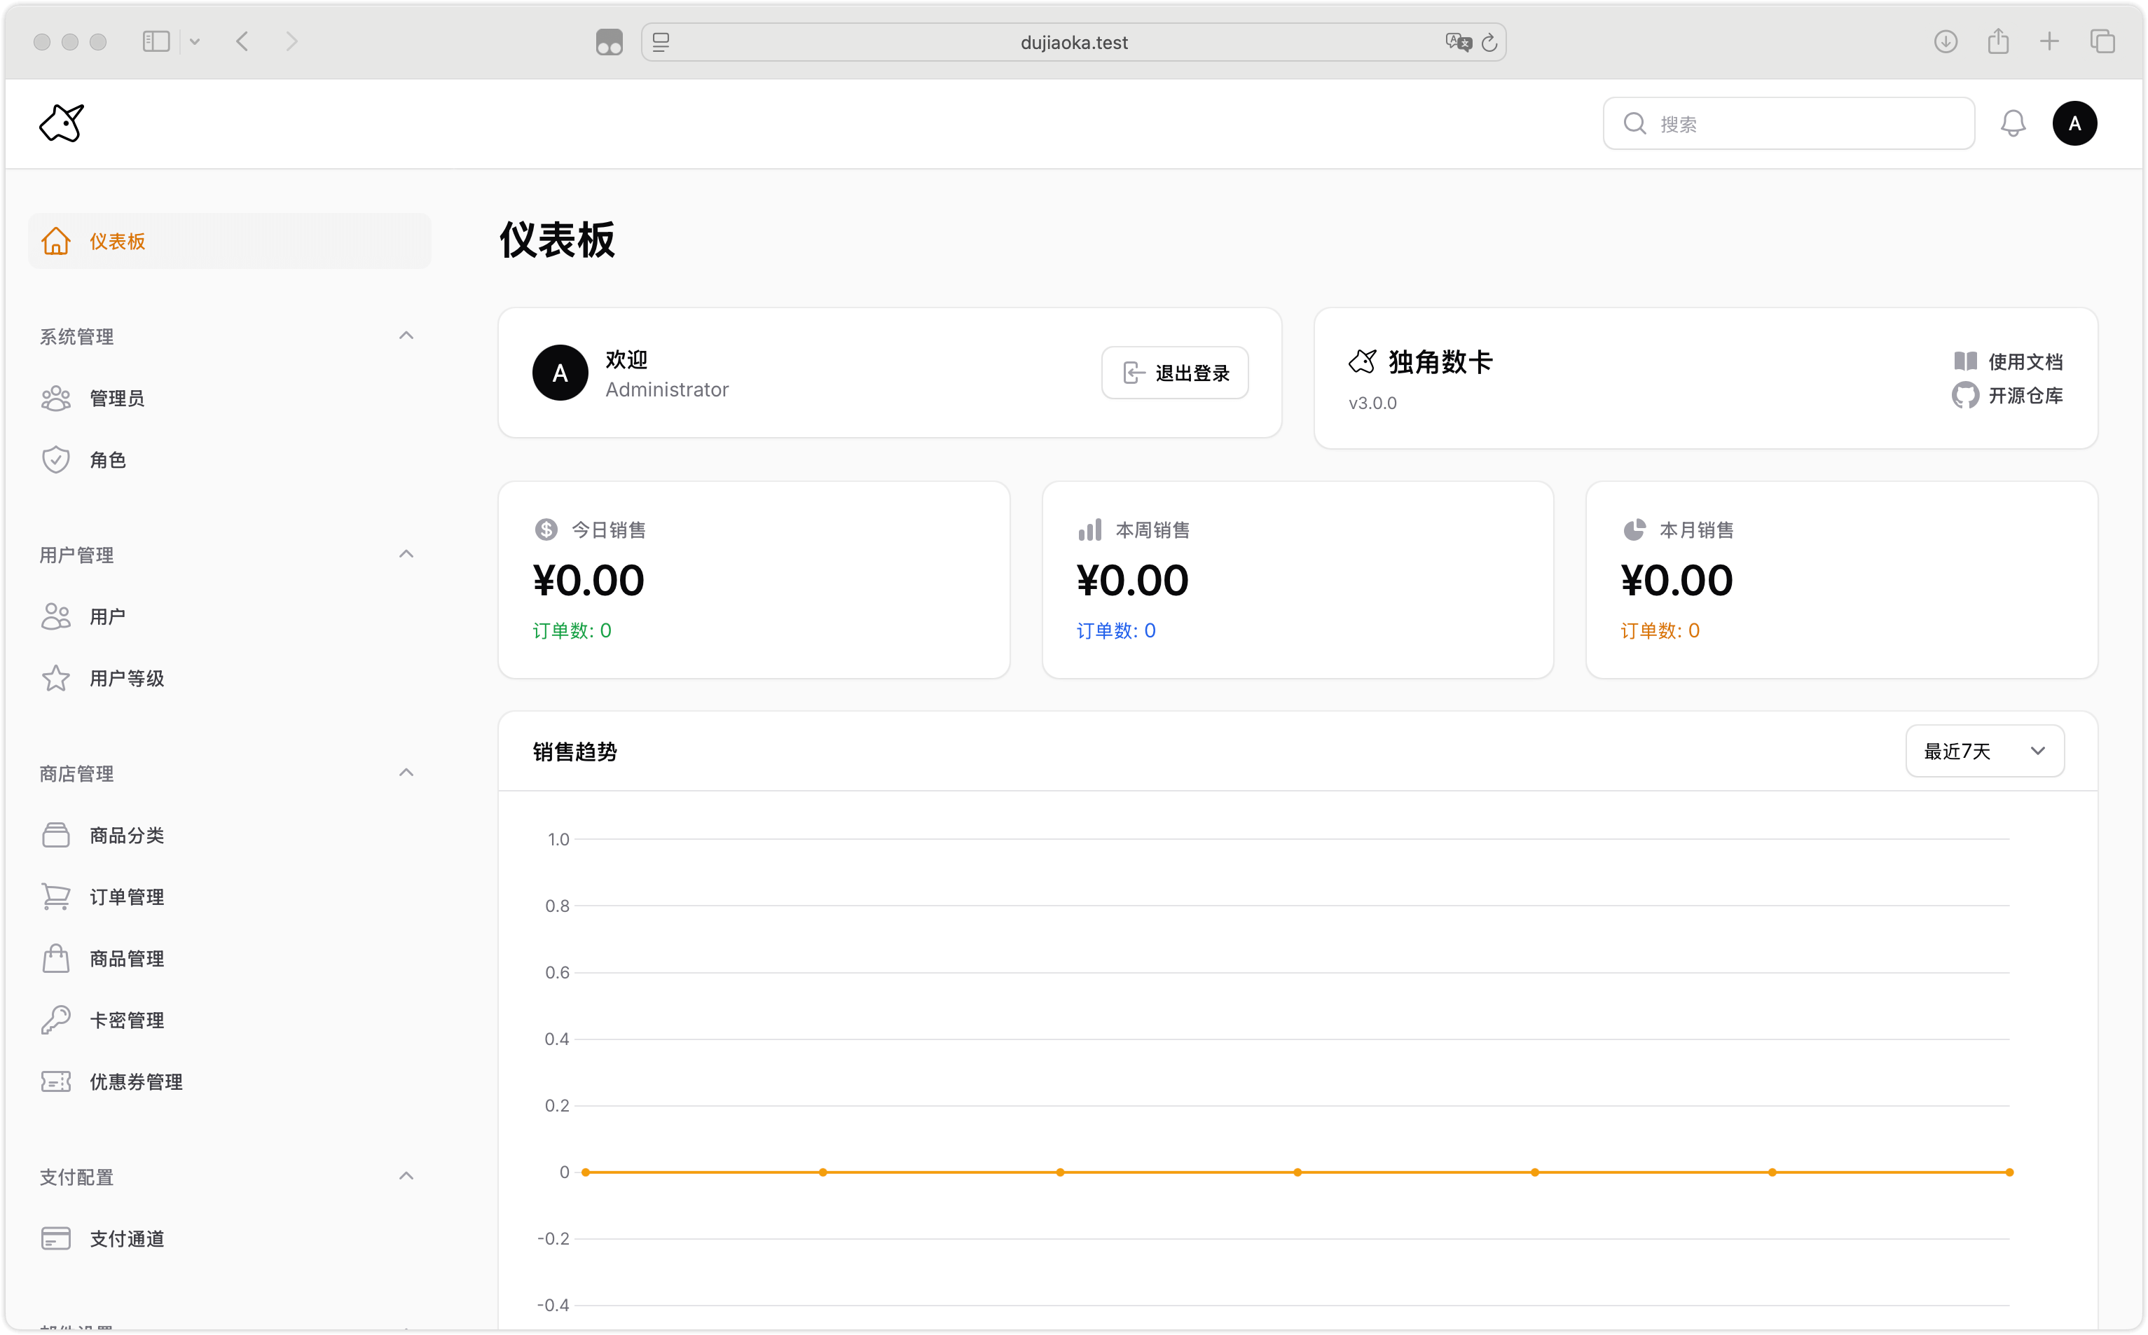2148x1335 pixels.
Task: Collapse the 支付配置 section
Action: [406, 1176]
